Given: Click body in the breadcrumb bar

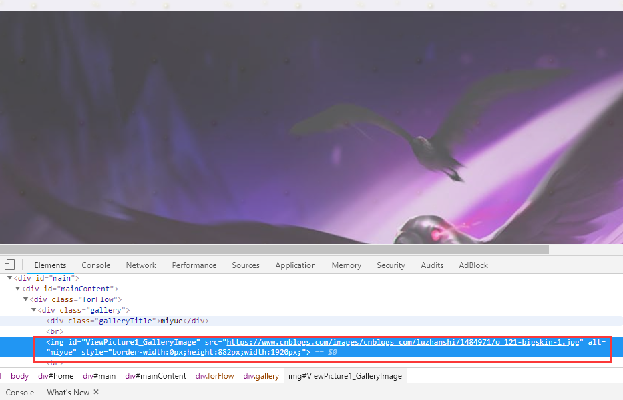Looking at the screenshot, I should [x=19, y=376].
